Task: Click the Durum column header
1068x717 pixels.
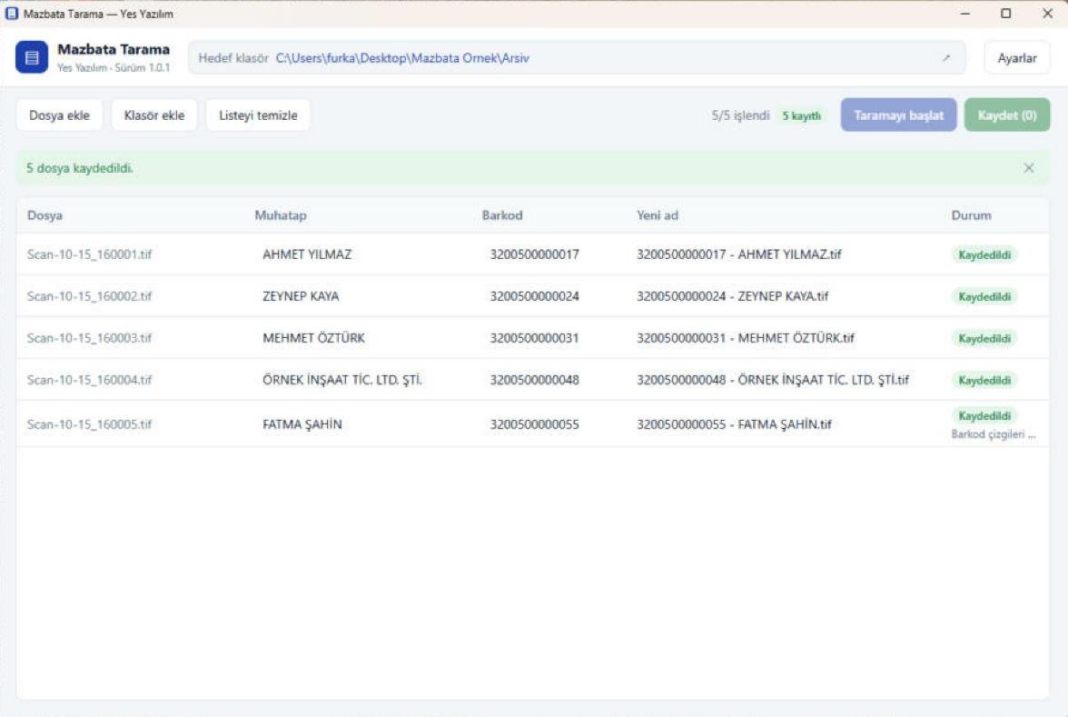Action: pyautogui.click(x=972, y=215)
